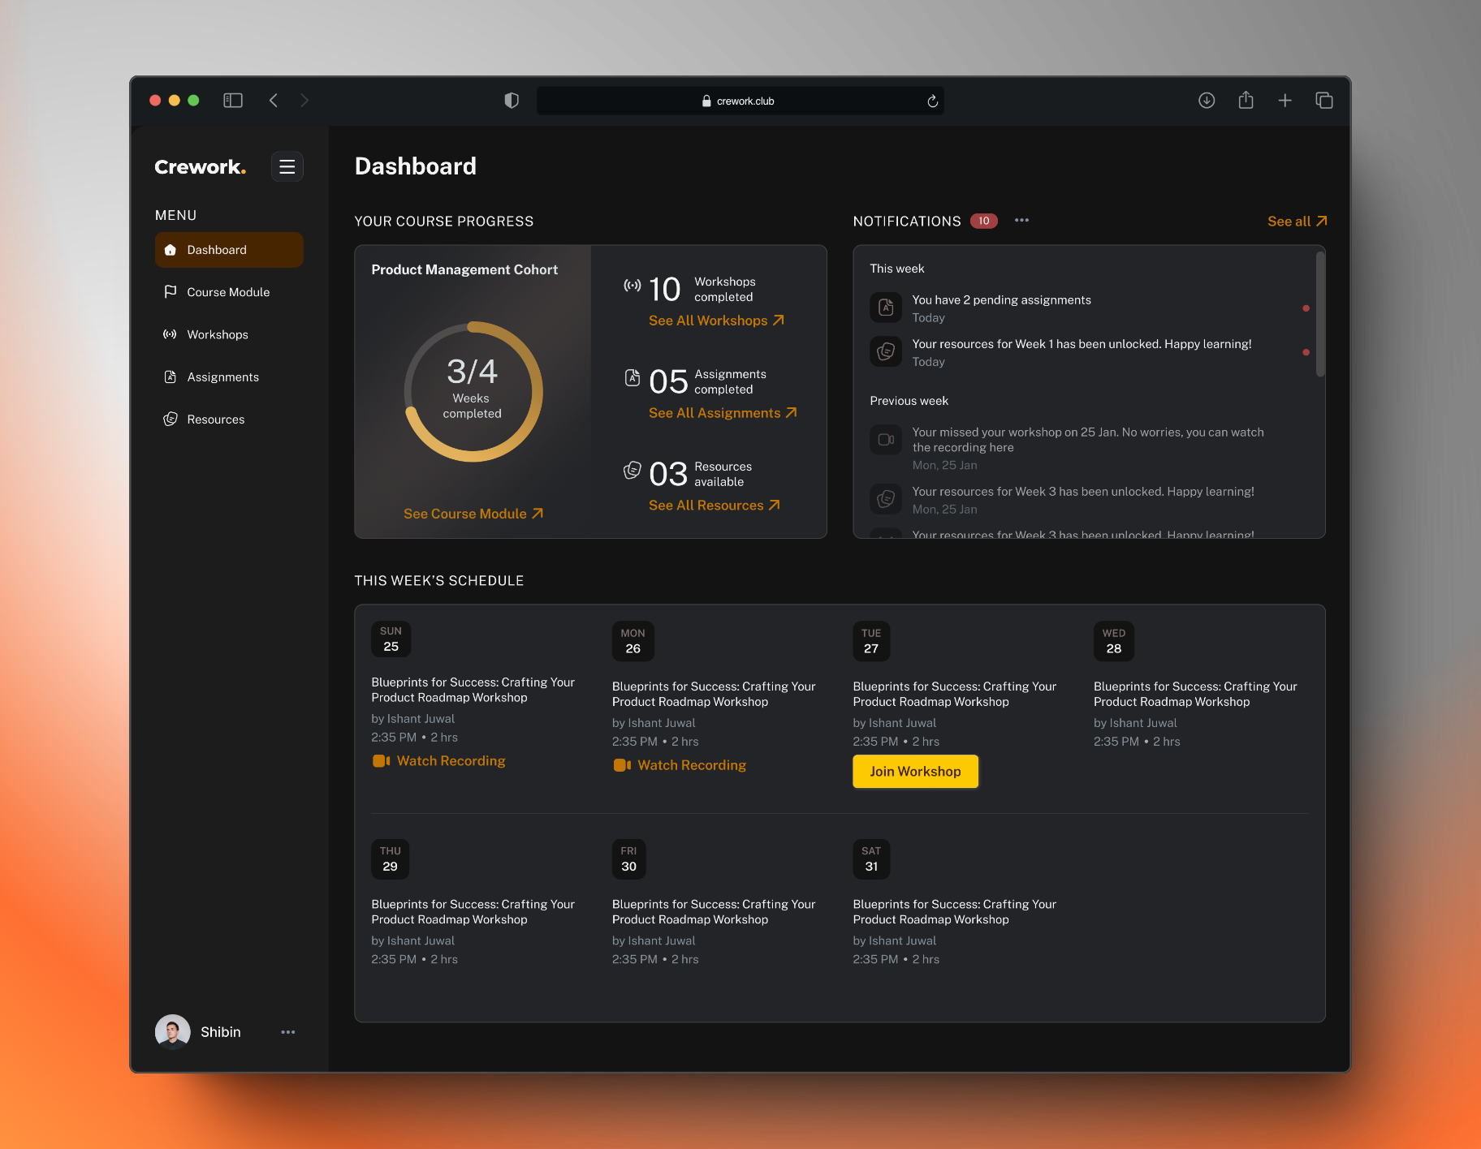Click the Week 1 resources notification icon
Viewport: 1481px width, 1149px height.
pos(886,352)
